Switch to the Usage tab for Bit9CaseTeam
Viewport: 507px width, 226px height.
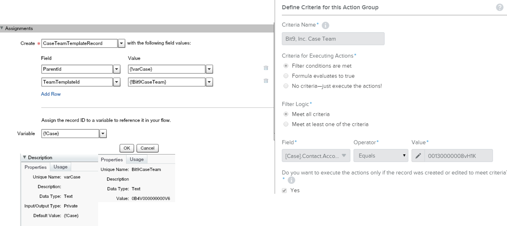137,159
